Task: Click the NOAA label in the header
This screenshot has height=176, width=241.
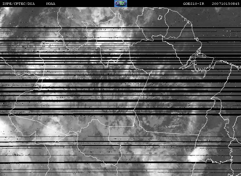Action: 51,4
